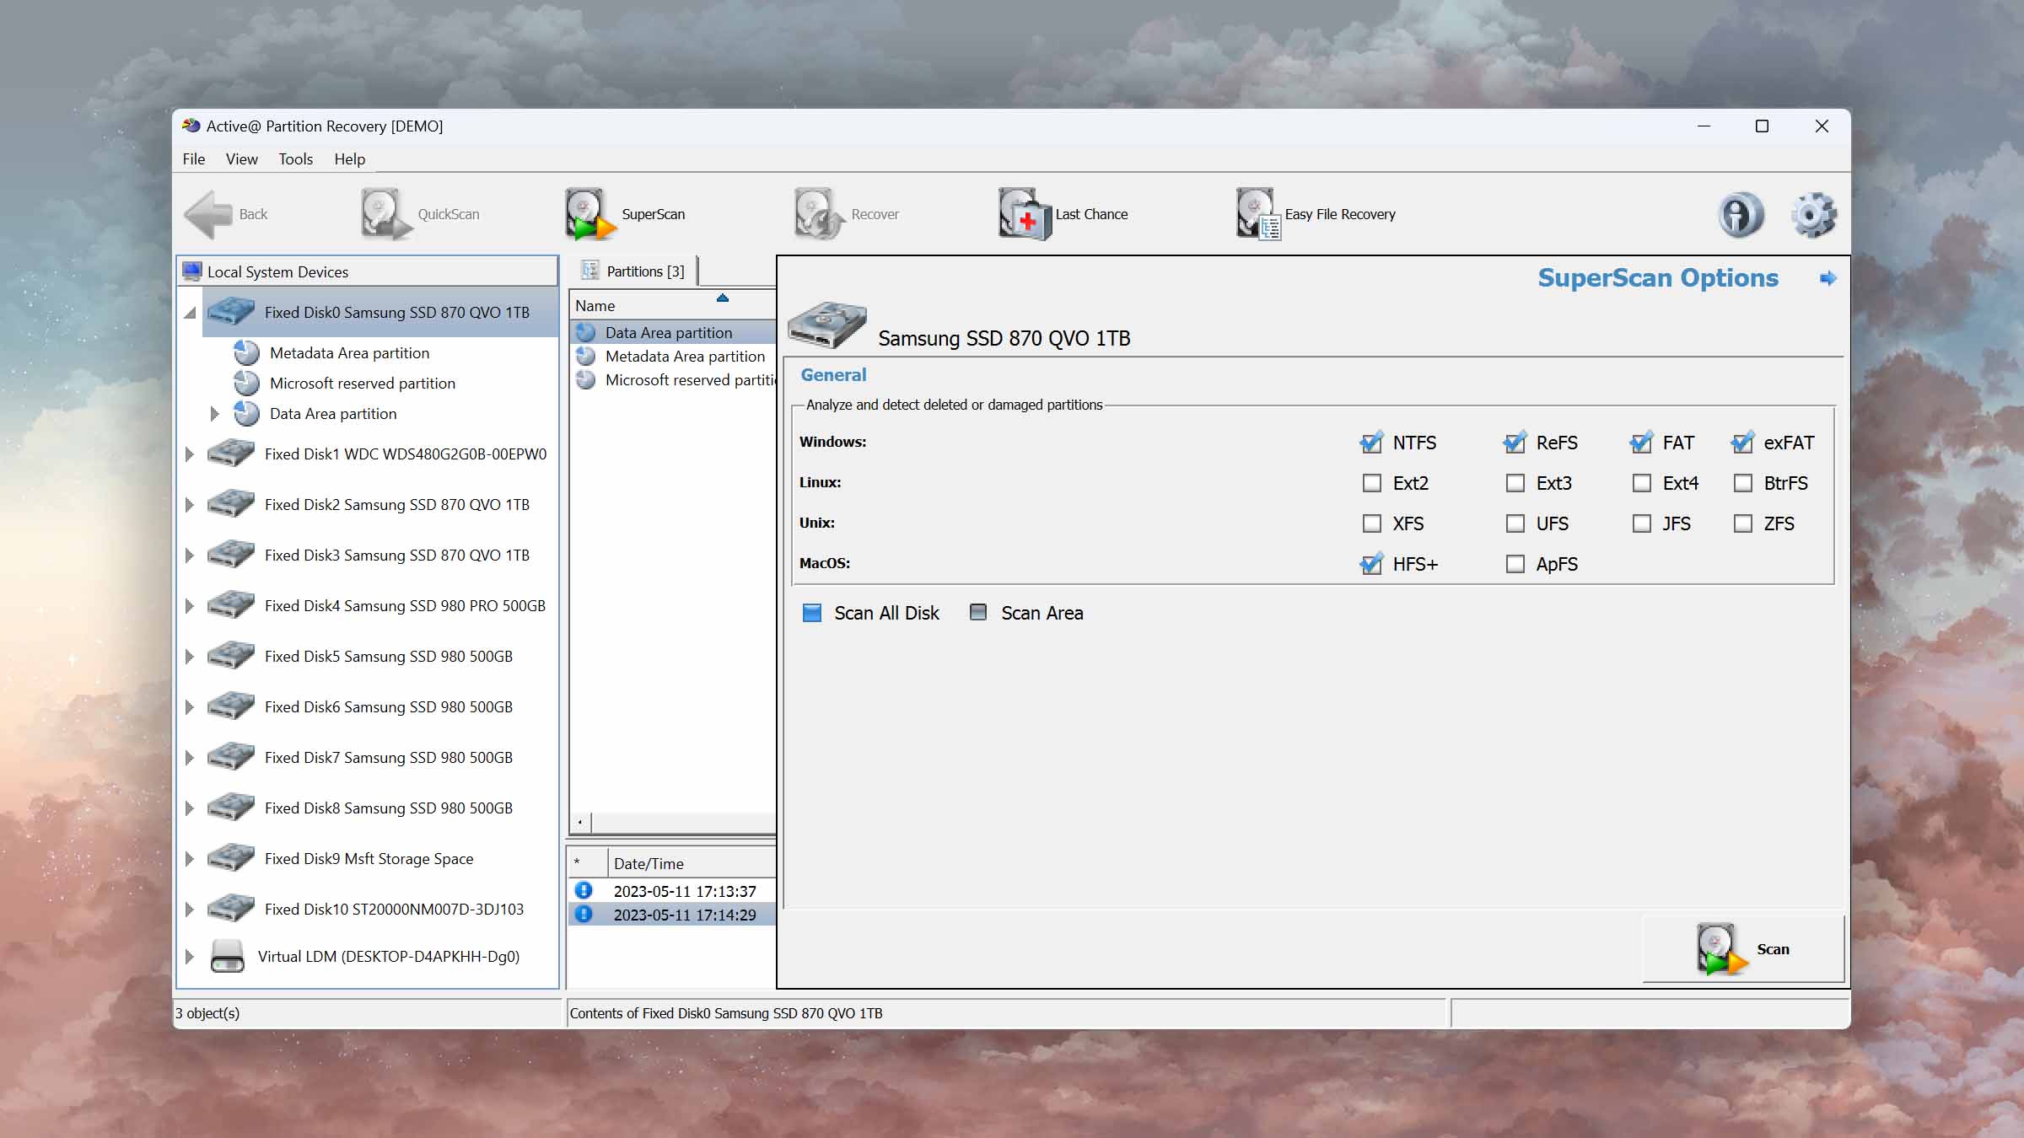The height and width of the screenshot is (1138, 2024).
Task: Enable the ApFS checkbox
Action: (1515, 564)
